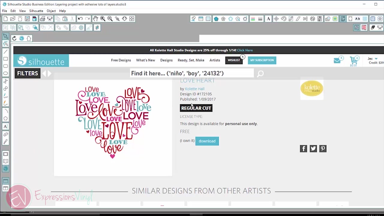This screenshot has height=216, width=384.
Task: Click the Kolette Hall Studio yellow logo
Action: click(x=312, y=88)
